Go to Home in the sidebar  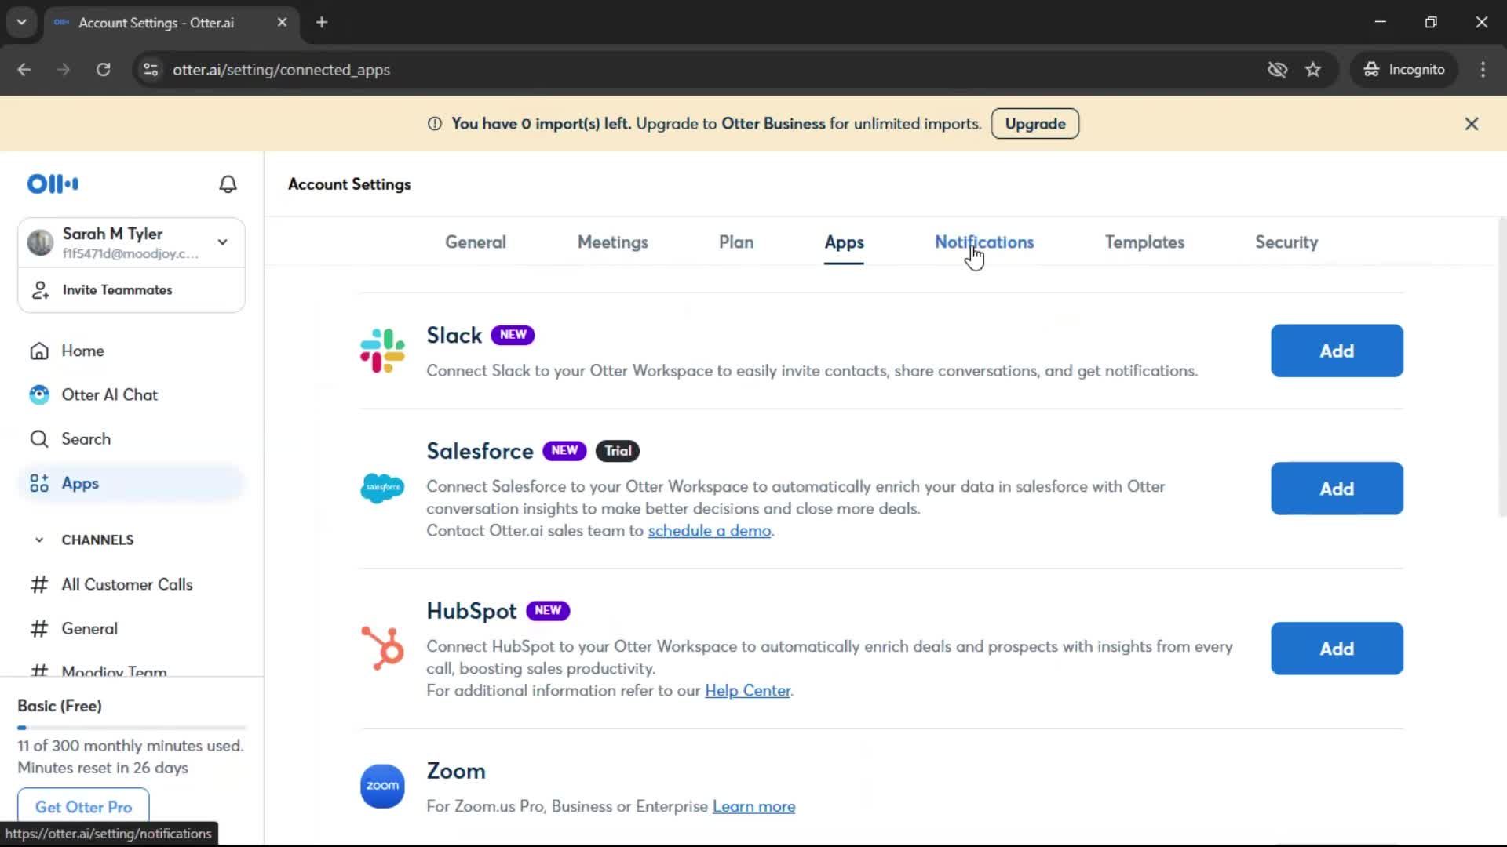[x=82, y=351]
